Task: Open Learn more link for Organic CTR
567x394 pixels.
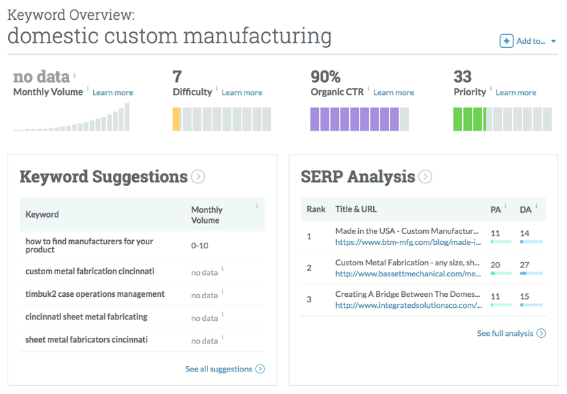Action: coord(394,92)
